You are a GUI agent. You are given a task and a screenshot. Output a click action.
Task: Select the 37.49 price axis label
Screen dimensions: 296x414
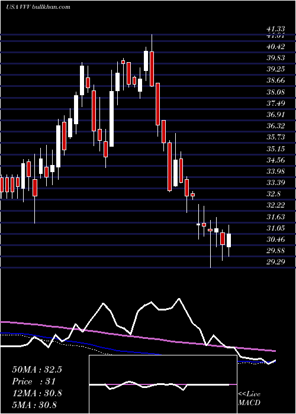coord(276,103)
